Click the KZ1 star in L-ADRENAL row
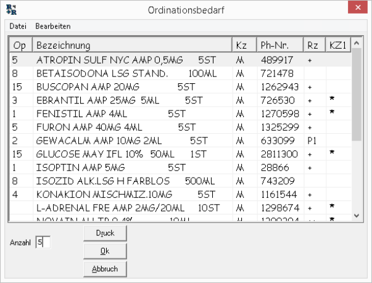The width and height of the screenshot is (372, 283). [332, 206]
